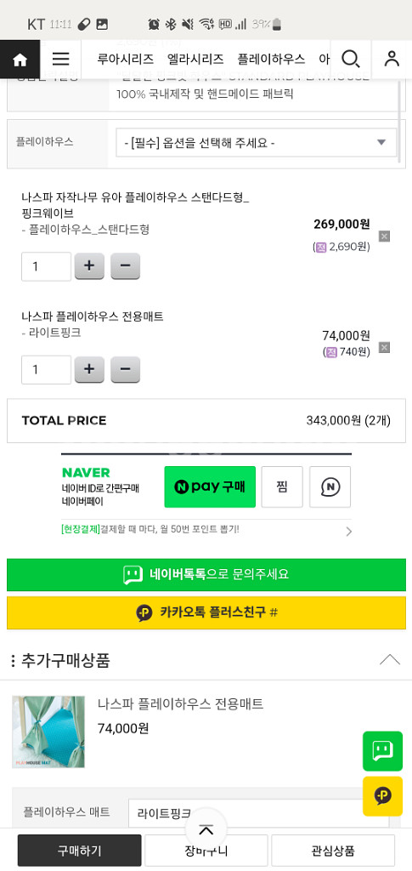Open the playhouse mat product thumbnail
This screenshot has height=871, width=412.
(48, 732)
